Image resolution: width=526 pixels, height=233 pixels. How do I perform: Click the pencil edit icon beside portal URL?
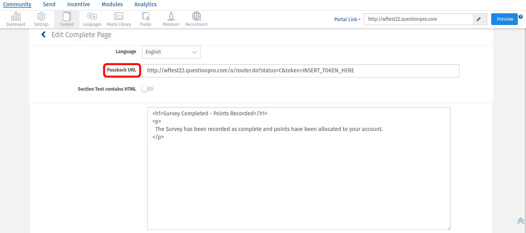[478, 19]
